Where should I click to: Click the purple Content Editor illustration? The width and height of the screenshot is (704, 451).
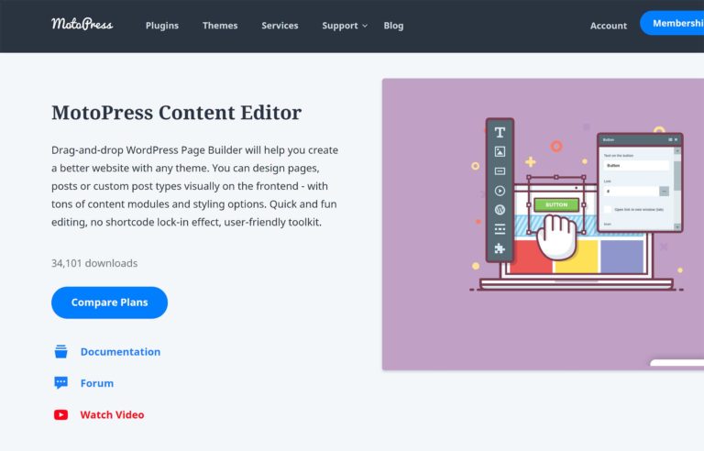point(543,225)
